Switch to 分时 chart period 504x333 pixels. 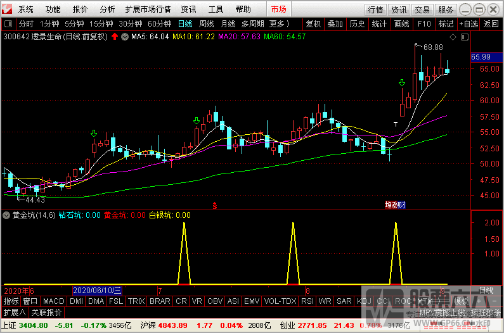[x=26, y=24]
